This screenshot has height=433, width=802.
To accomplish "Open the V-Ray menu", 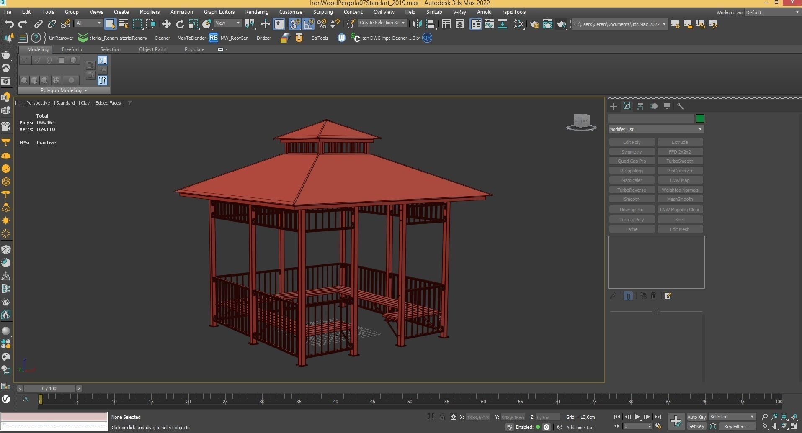I will click(x=459, y=12).
